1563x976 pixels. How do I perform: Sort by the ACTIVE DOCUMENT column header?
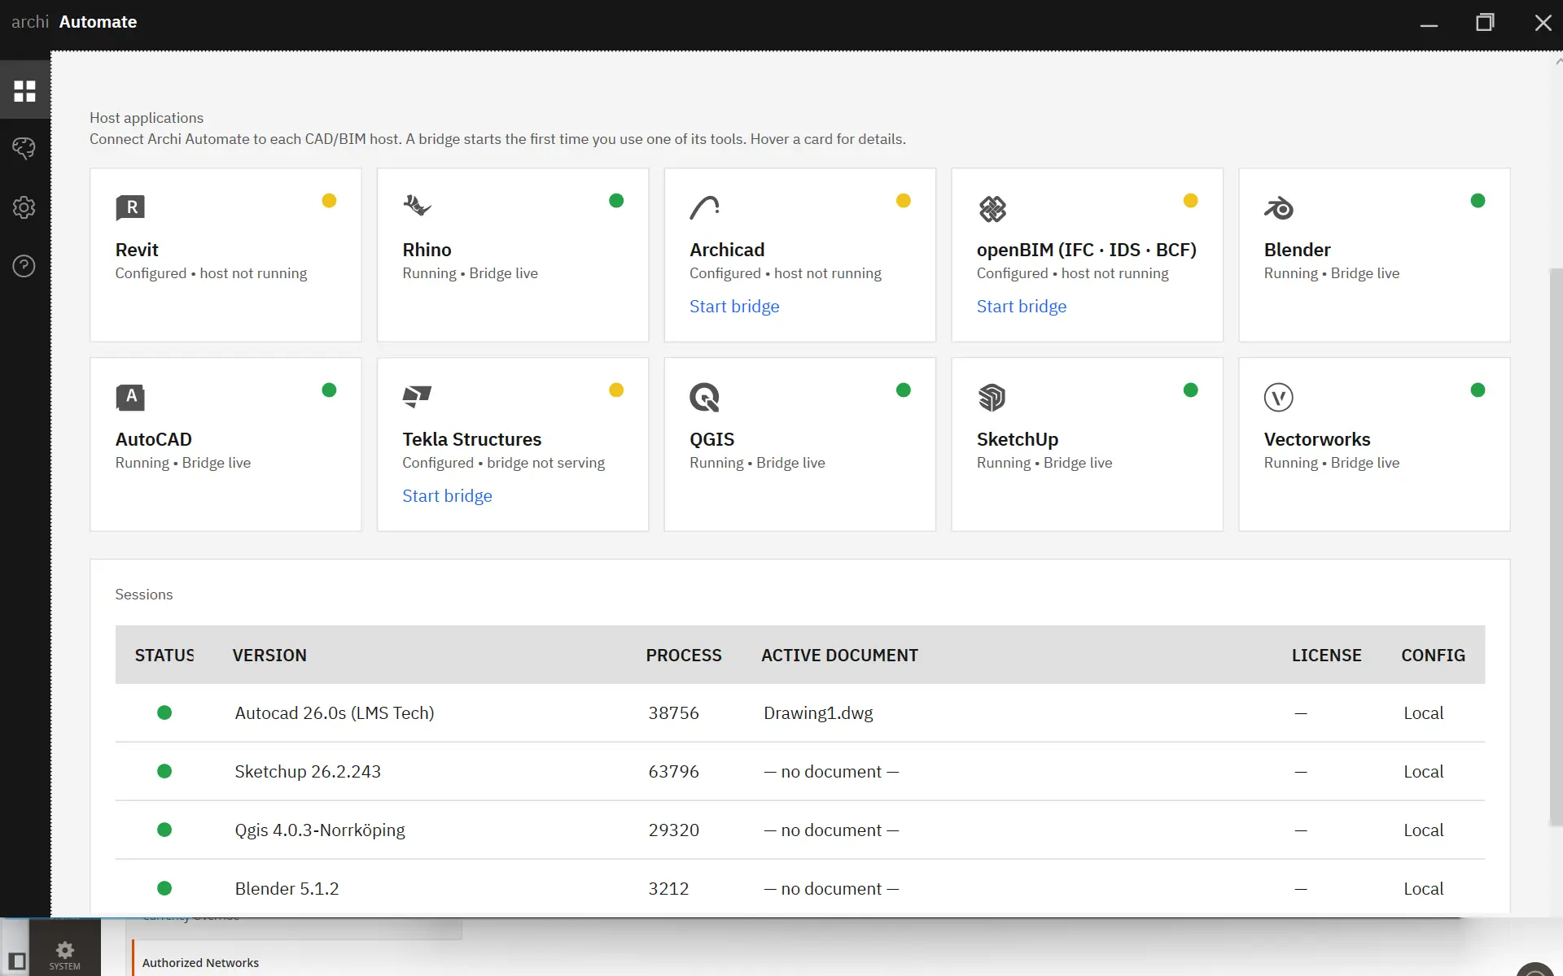click(839, 656)
